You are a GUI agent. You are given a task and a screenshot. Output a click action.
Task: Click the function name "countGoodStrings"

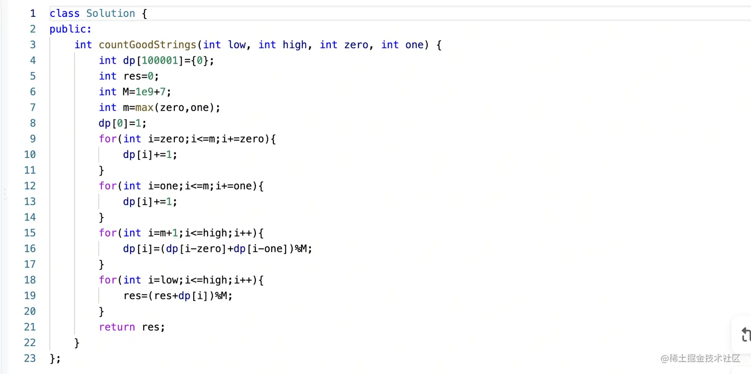pyautogui.click(x=148, y=45)
